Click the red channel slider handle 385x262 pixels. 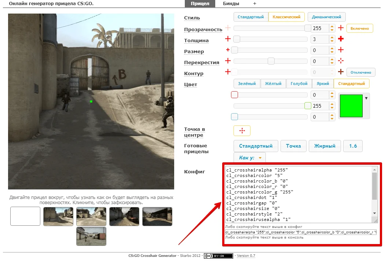click(235, 95)
